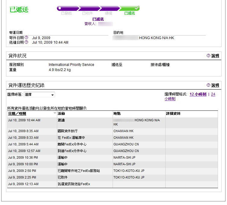This screenshot has height=205, width=227.
Task: Open 說明 link in 貨件運送歷史紀錄 section
Action: [215, 85]
